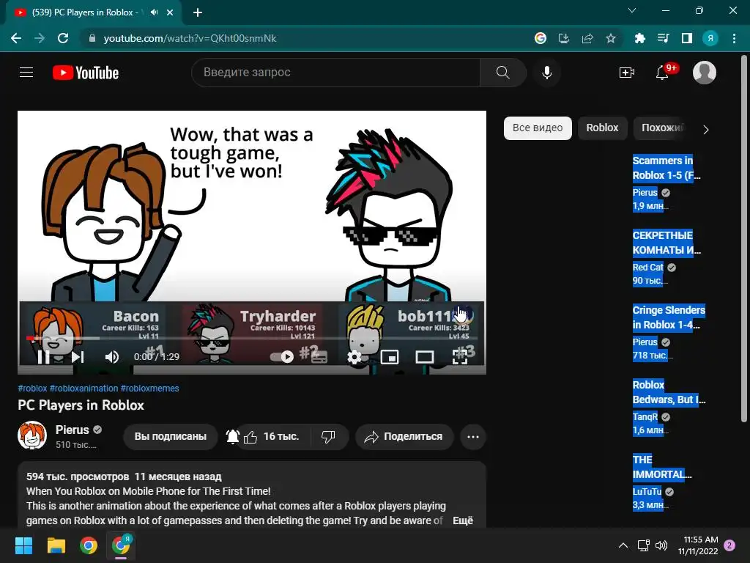Open the TanqR channel name
Screen dimensions: 750x563
[645, 416]
